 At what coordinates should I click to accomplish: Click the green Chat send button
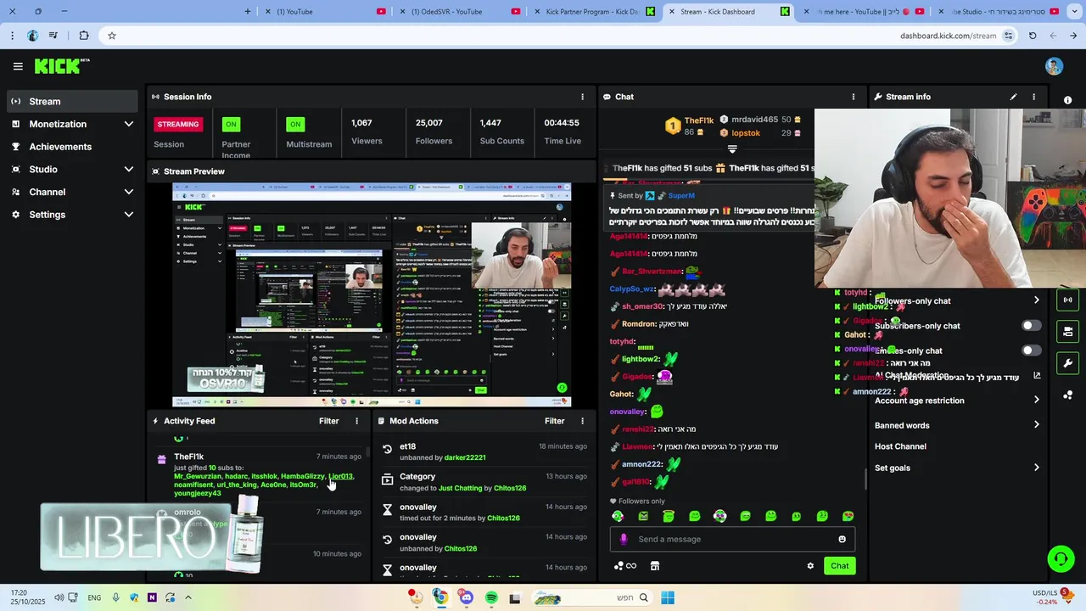pos(839,566)
